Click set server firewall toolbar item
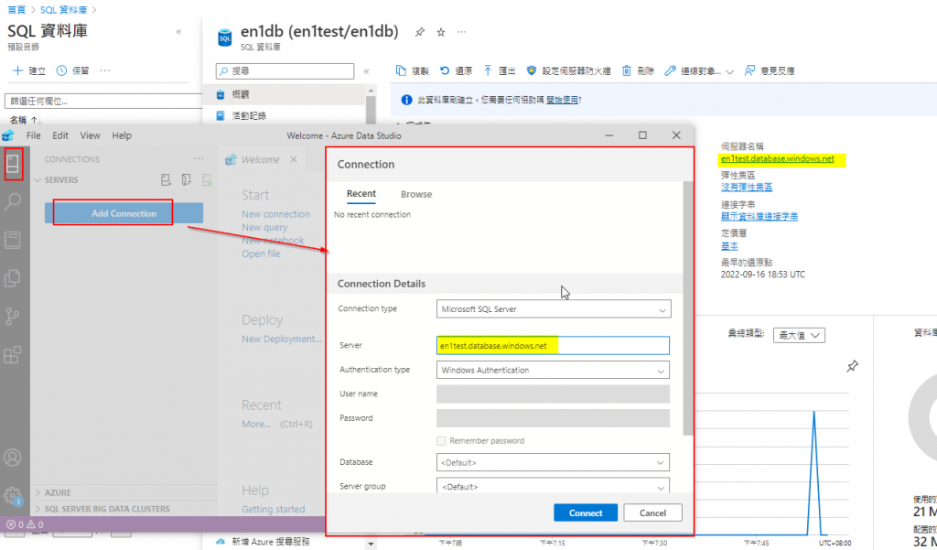 pos(568,70)
